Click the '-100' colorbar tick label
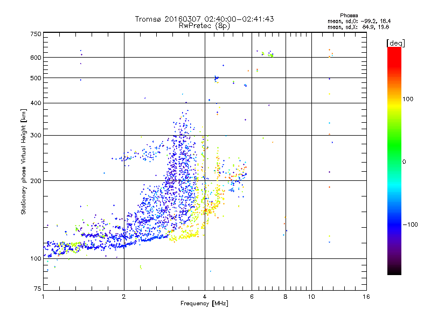Image resolution: width=431 pixels, height=323 pixels. click(410, 224)
